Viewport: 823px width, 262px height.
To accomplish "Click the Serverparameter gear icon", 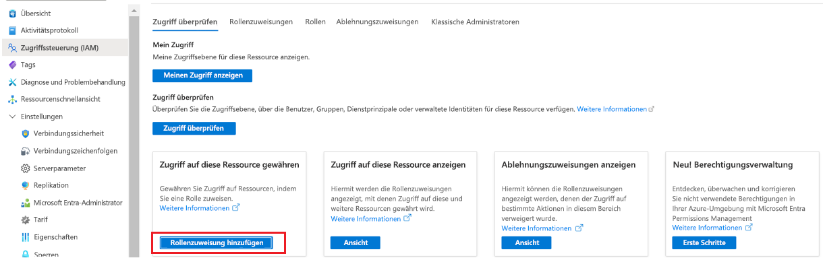I will [x=26, y=168].
